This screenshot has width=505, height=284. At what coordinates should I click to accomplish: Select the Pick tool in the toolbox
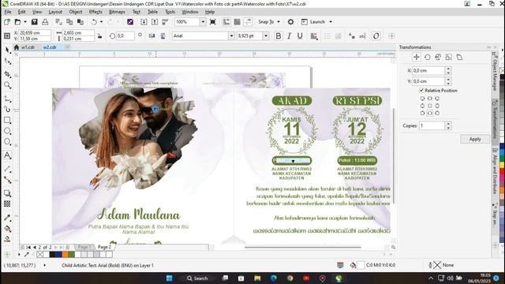(8, 50)
